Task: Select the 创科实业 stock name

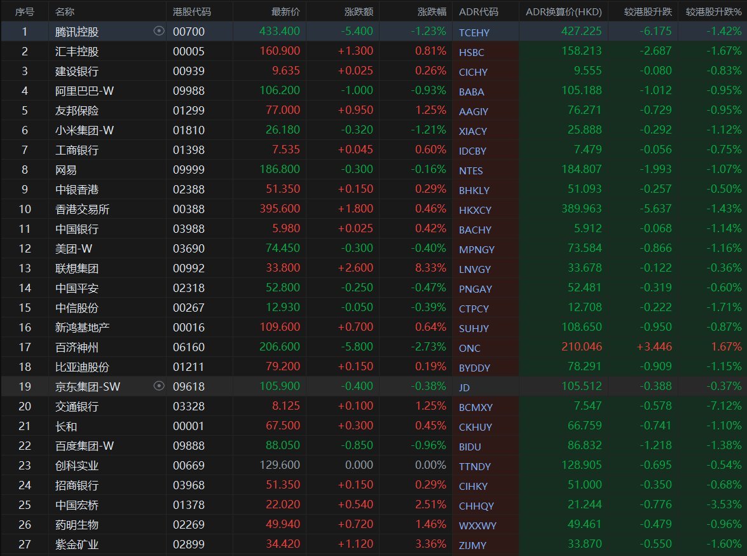Action: [x=77, y=466]
